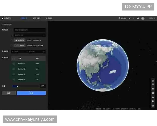Click the cloud cover slider handle

[x=18, y=86]
